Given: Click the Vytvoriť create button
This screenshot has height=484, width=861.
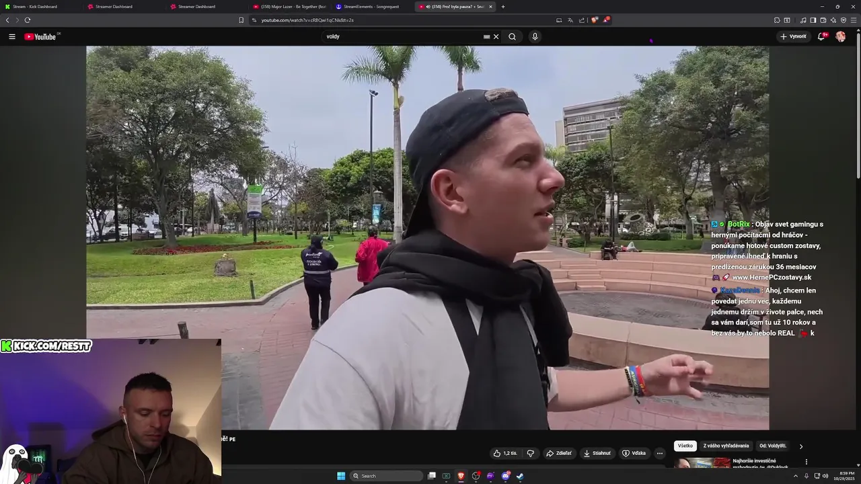Looking at the screenshot, I should pyautogui.click(x=793, y=36).
